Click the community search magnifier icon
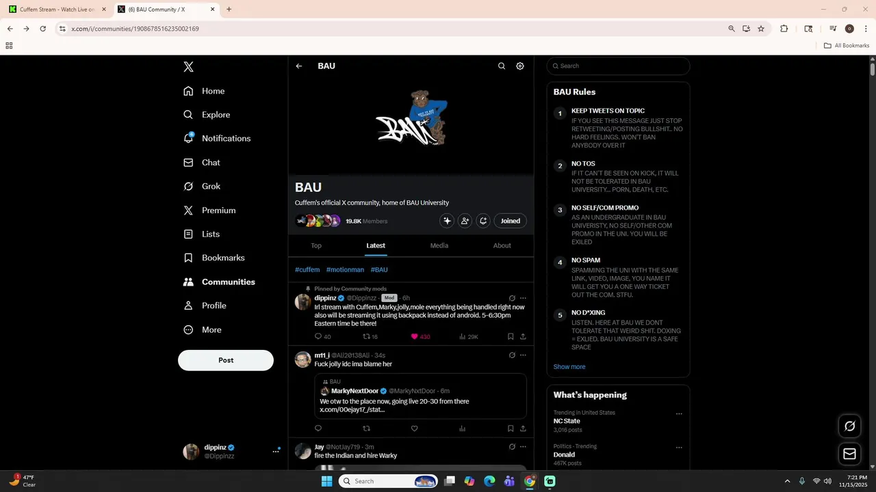The height and width of the screenshot is (492, 876). (x=502, y=66)
